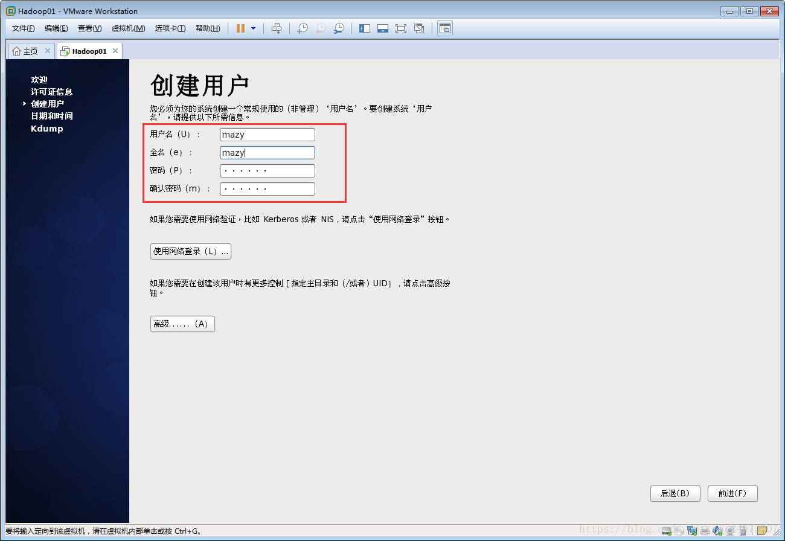
Task: Open the power options dropdown arrow beside pause
Action: tap(253, 28)
